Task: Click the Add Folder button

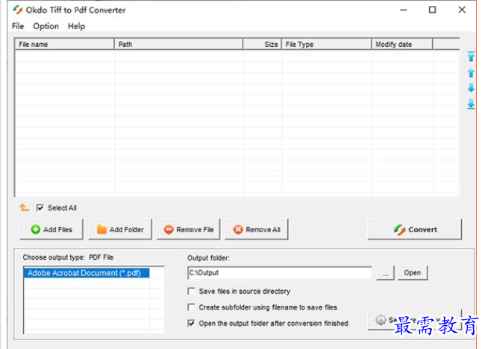Action: point(120,229)
